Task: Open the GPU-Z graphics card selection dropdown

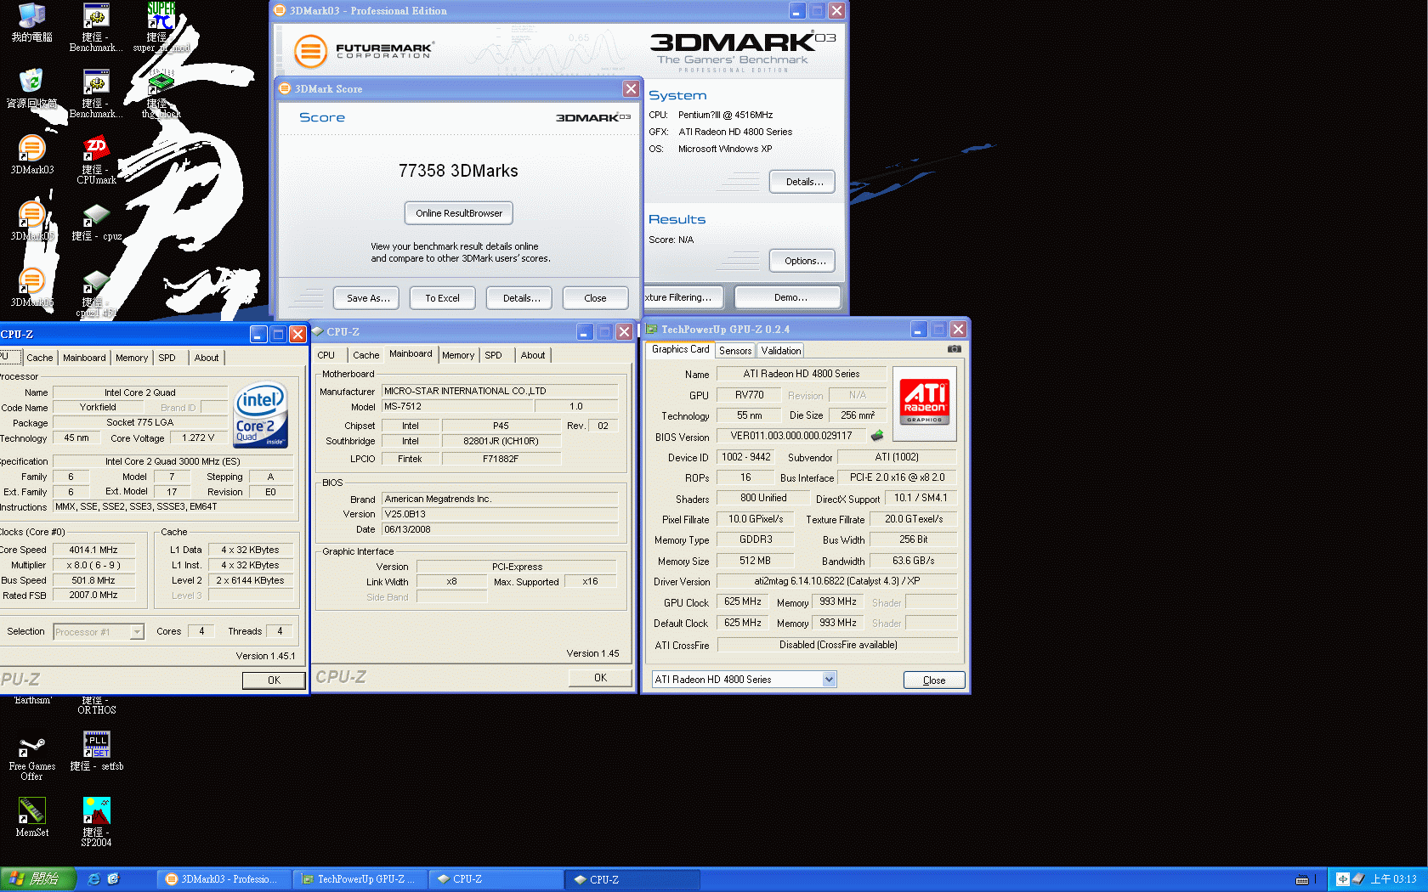Action: pos(830,680)
